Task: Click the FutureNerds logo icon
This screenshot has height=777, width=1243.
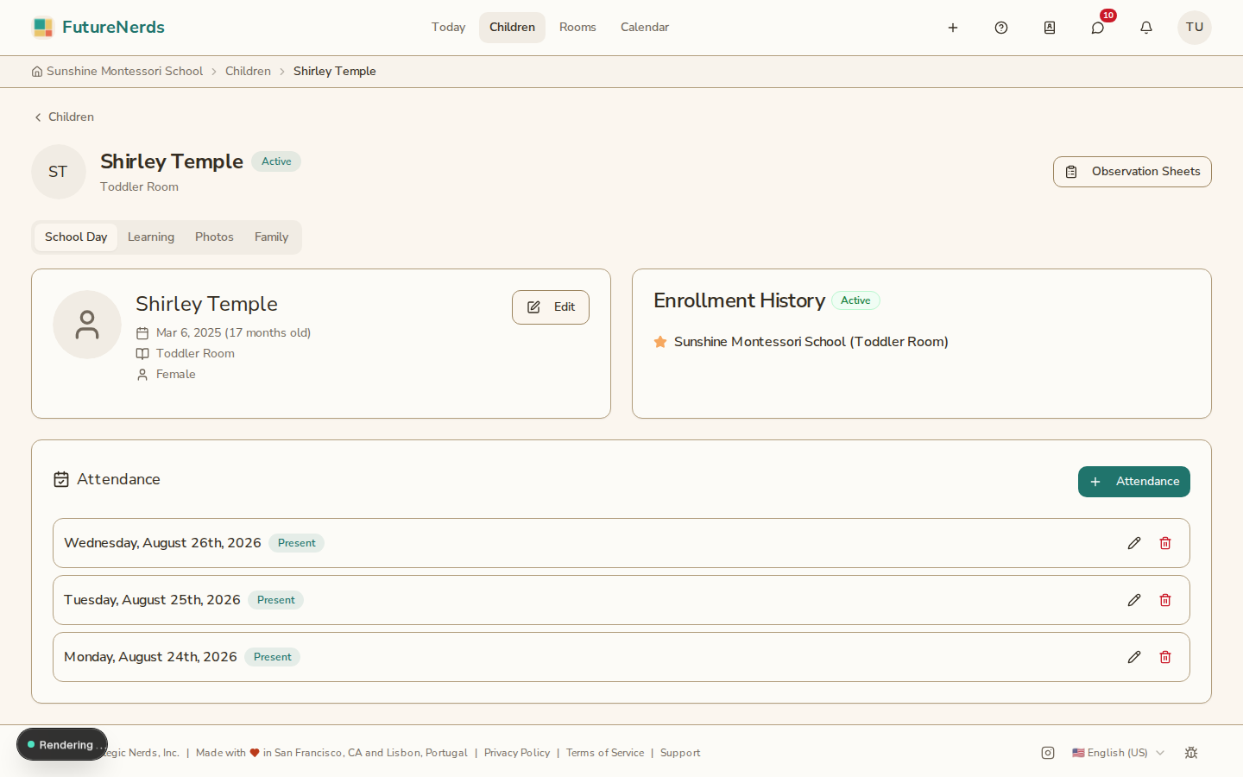Action: (43, 28)
